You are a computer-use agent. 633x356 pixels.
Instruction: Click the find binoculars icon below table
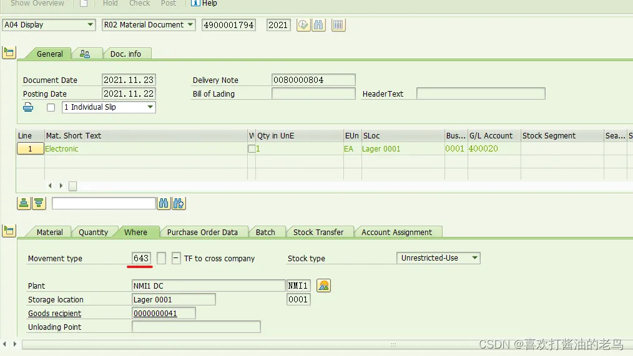[x=164, y=203]
